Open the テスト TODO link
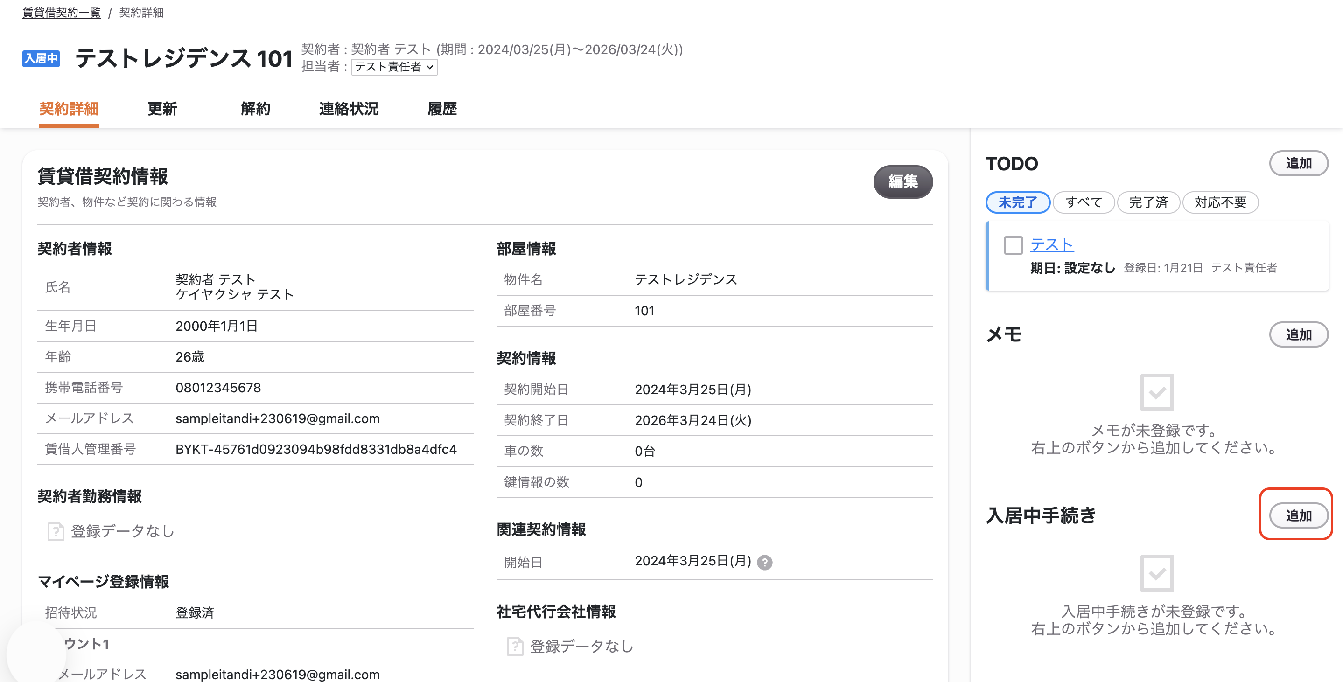 (1051, 244)
